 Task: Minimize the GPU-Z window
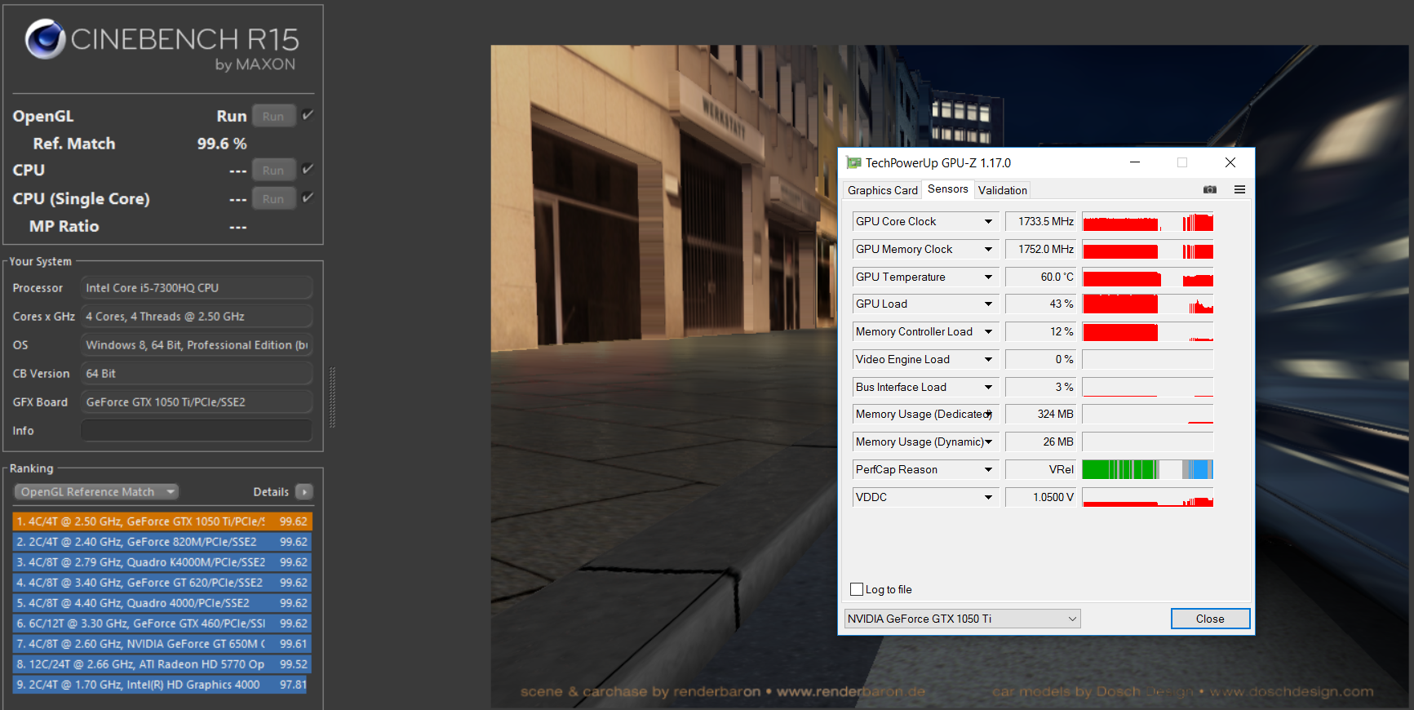1134,162
